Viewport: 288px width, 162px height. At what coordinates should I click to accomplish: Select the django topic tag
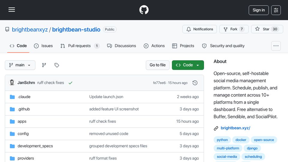(252, 148)
